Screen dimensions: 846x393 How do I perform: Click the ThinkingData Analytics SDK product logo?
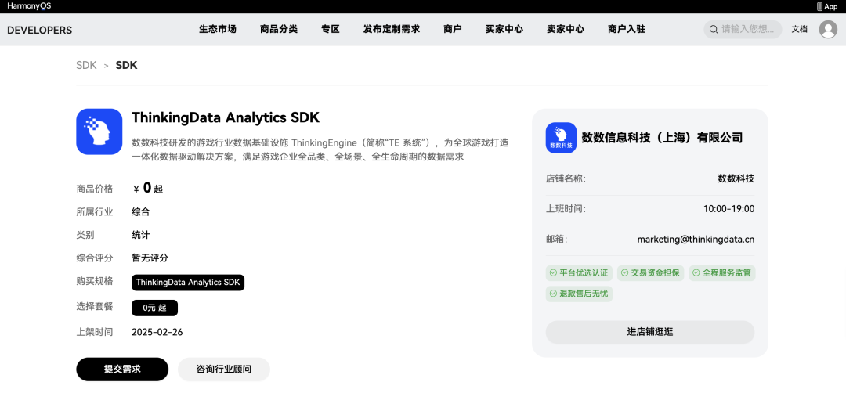[x=99, y=132]
